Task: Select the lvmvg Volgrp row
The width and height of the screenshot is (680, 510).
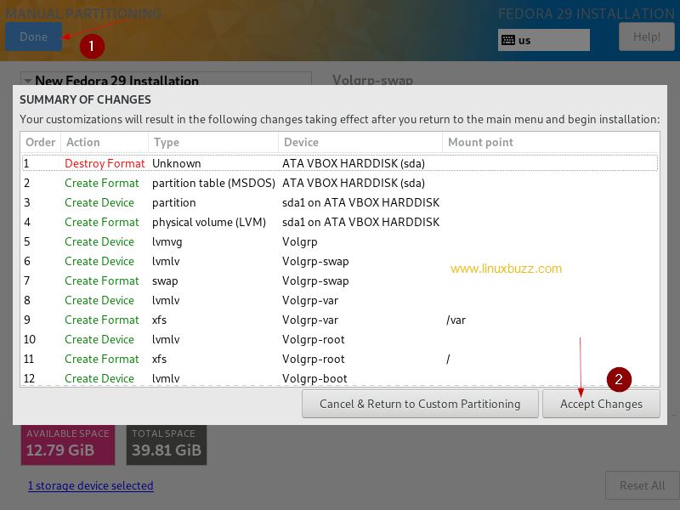Action: [340, 241]
